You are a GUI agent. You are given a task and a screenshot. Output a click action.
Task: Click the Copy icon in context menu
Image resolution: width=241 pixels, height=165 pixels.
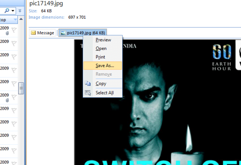click(x=88, y=84)
